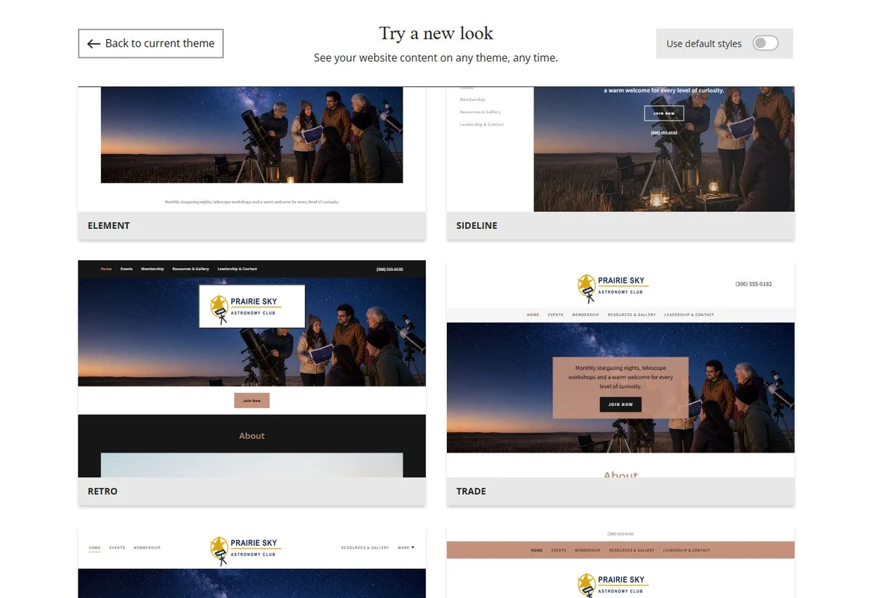Select the Retro theme preview
The image size is (872, 598).
point(251,368)
